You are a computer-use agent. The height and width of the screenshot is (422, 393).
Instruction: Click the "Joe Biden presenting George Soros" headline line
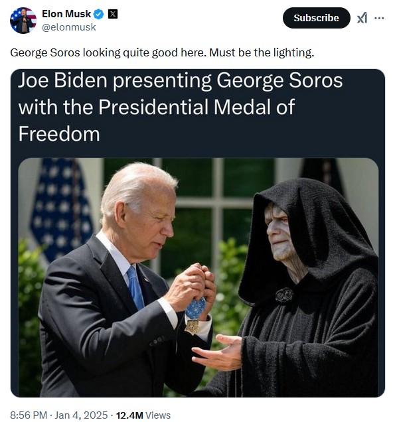click(181, 80)
